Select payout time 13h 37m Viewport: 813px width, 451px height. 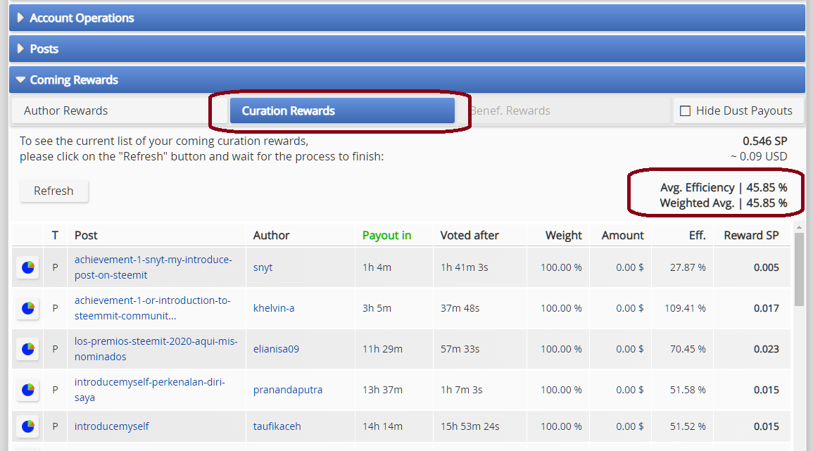[383, 390]
